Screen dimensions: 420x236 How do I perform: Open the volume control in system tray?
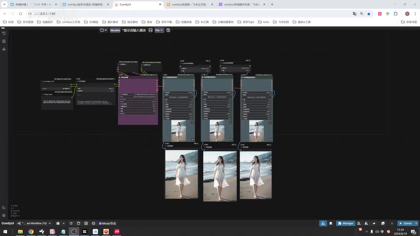click(x=377, y=232)
